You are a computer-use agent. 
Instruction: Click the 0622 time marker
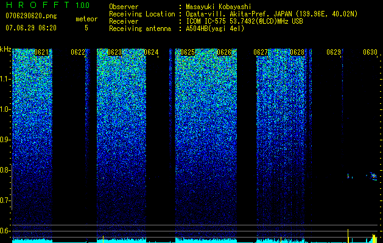point(78,52)
